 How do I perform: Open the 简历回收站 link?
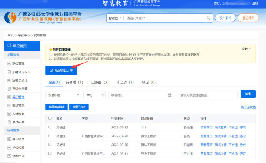[248, 107]
